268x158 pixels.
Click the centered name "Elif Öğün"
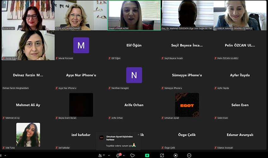[x=134, y=45]
